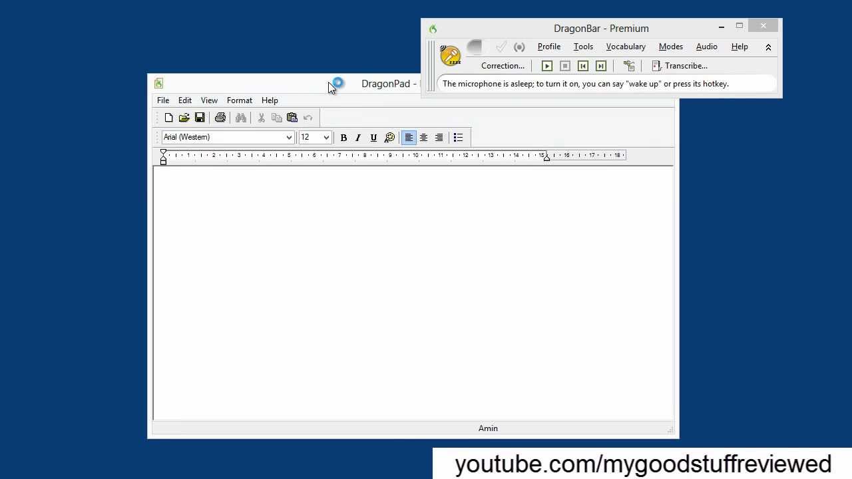Viewport: 852px width, 479px height.
Task: Copy selection with the copy icon
Action: [277, 118]
